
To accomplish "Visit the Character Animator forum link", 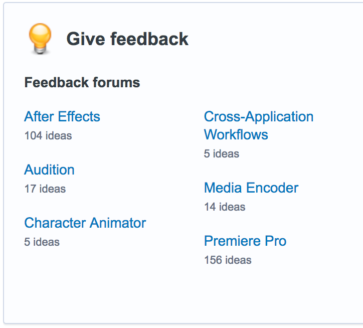I will (x=85, y=223).
